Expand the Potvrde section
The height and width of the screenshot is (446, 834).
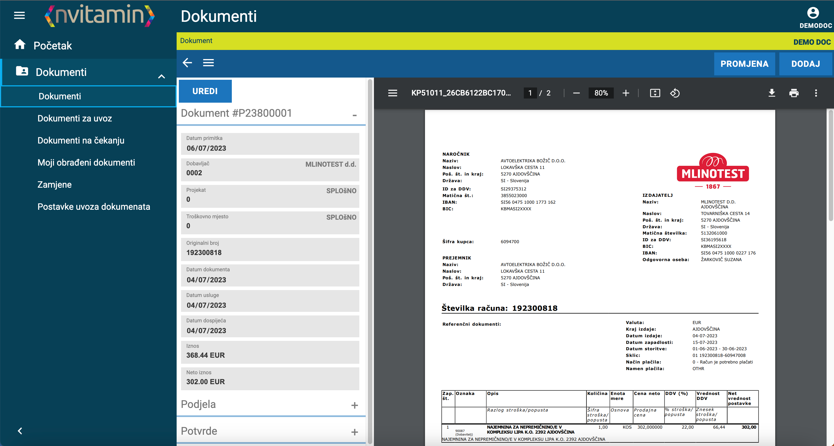355,432
